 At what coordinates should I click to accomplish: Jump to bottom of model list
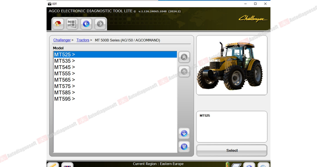pyautogui.click(x=184, y=147)
